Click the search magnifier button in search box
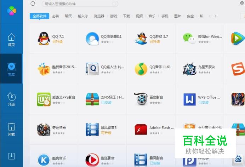The height and width of the screenshot is (167, 245). pyautogui.click(x=114, y=4)
